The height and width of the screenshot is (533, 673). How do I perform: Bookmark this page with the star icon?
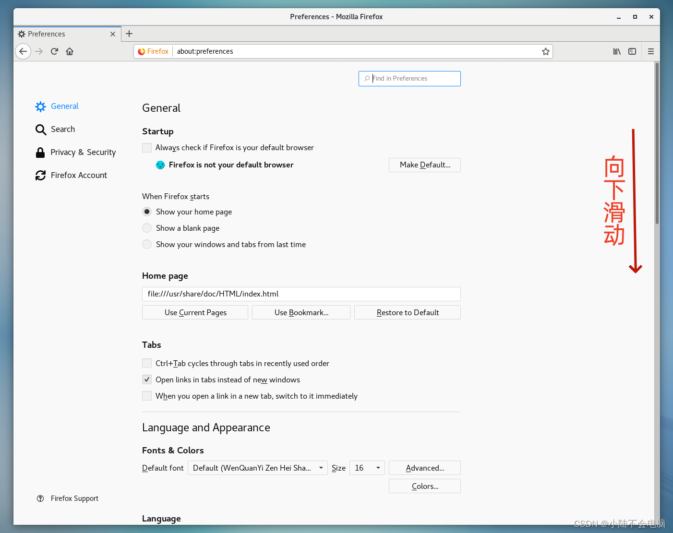pyautogui.click(x=546, y=51)
